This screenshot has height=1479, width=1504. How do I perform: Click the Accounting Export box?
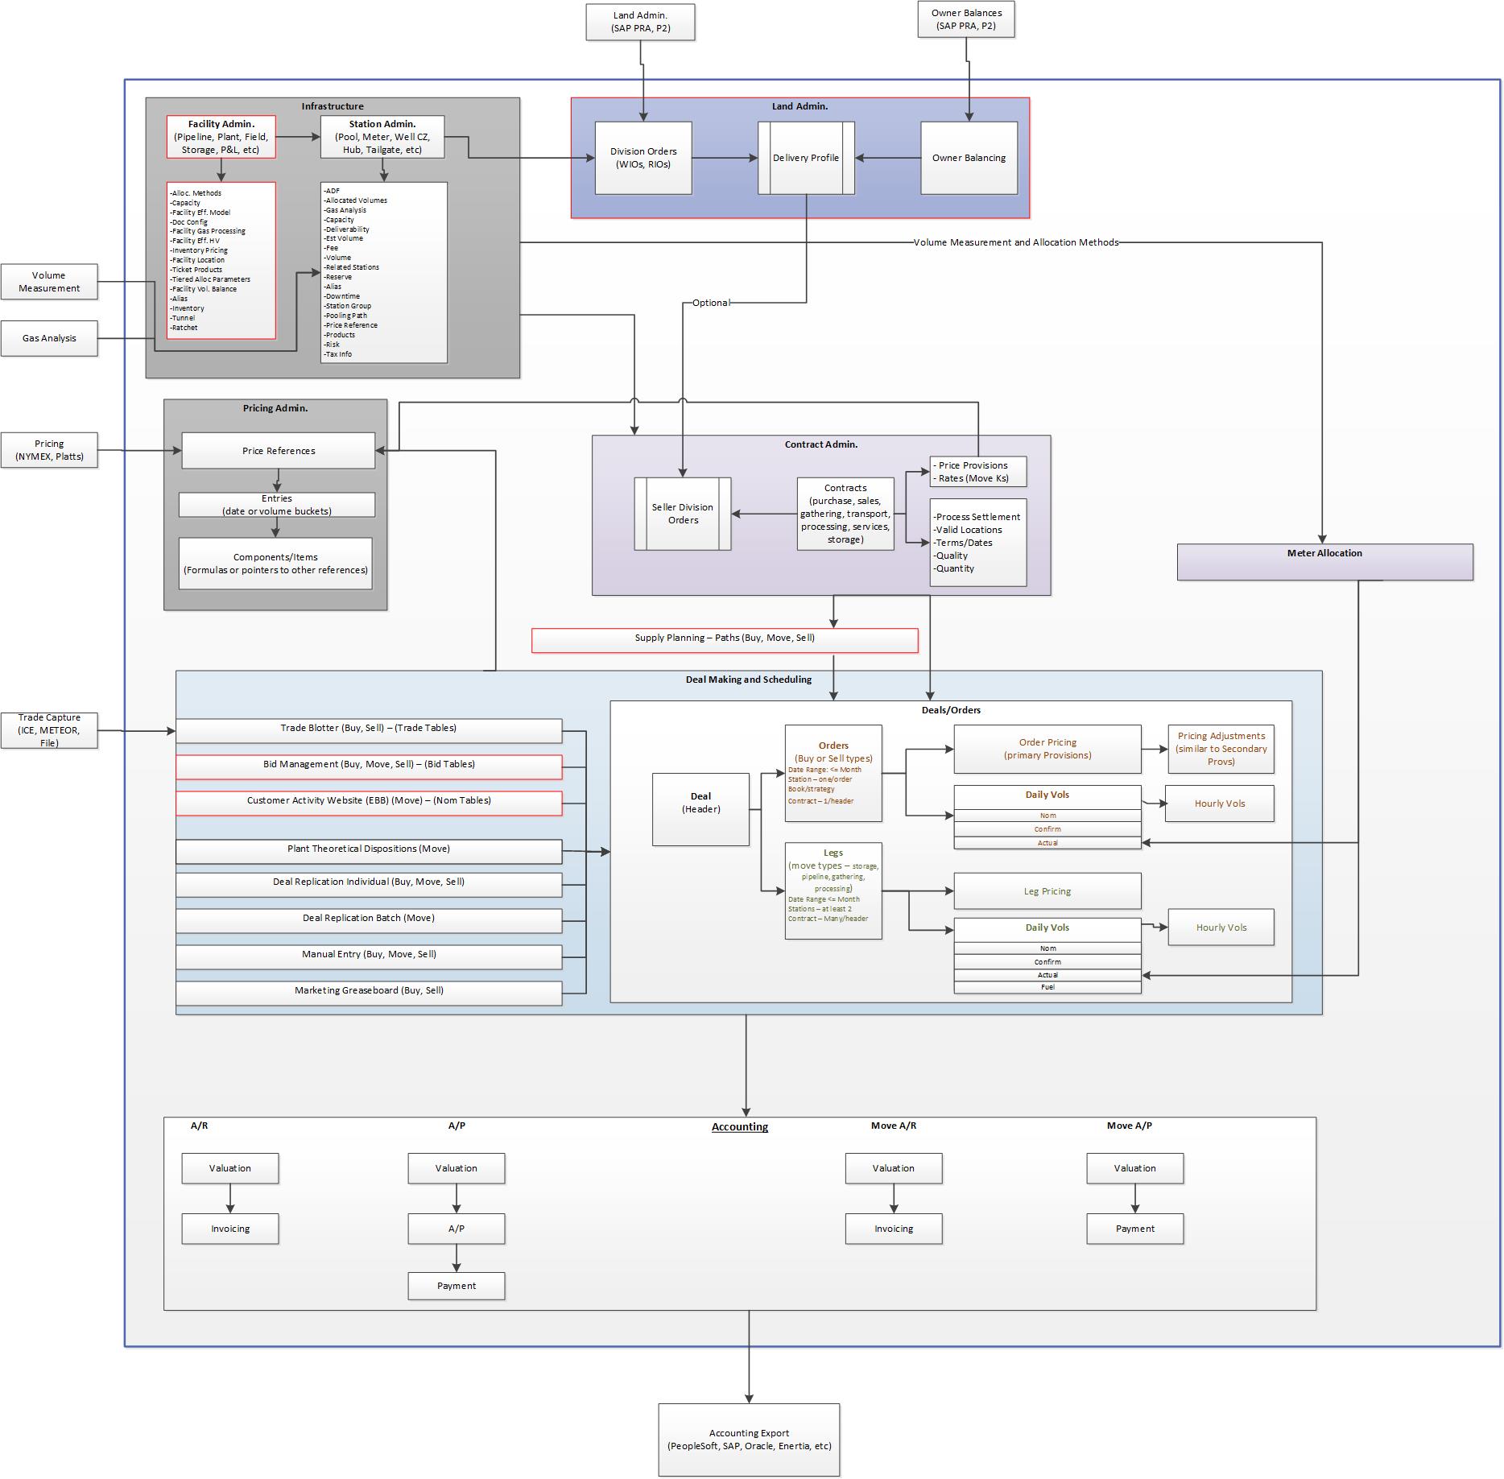(749, 1440)
